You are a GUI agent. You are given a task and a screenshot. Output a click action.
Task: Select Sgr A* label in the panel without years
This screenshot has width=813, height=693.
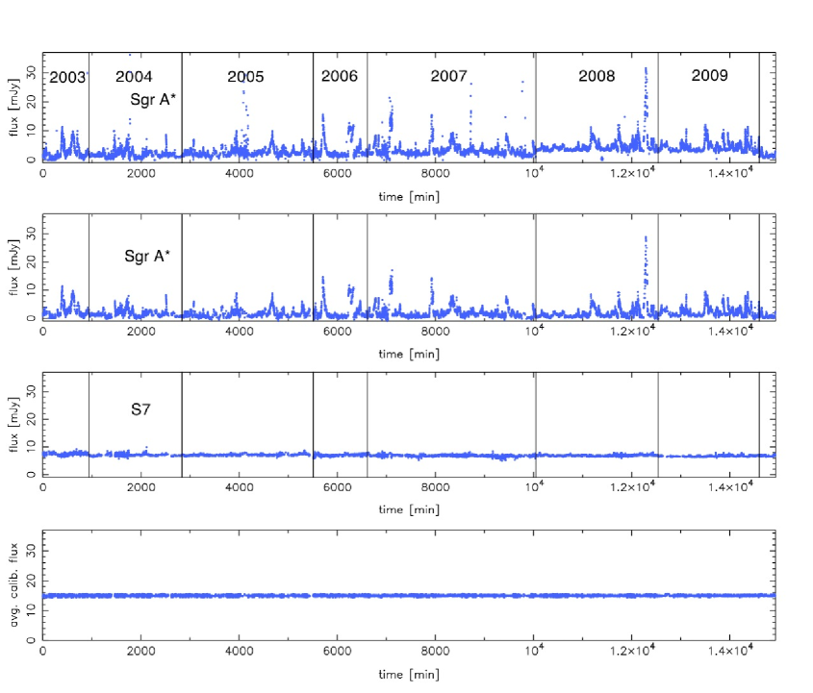click(x=147, y=256)
